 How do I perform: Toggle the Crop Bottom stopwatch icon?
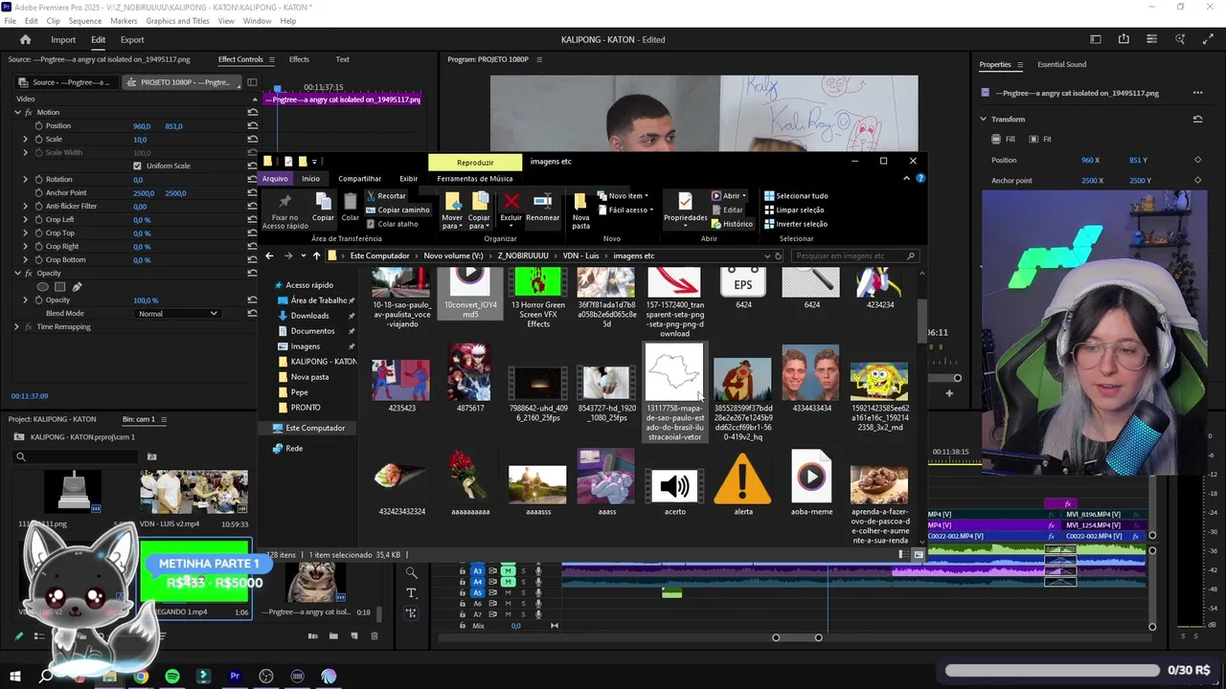(39, 259)
